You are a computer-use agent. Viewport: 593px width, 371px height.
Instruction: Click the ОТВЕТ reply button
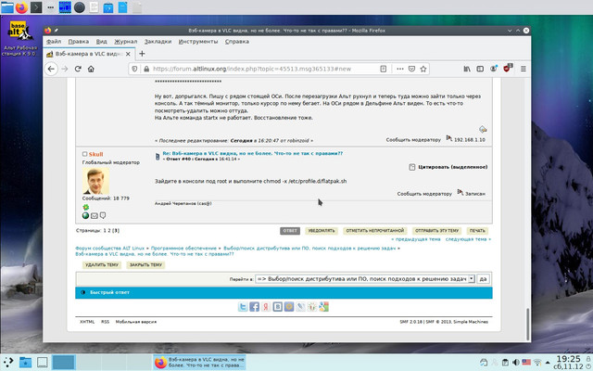click(290, 231)
